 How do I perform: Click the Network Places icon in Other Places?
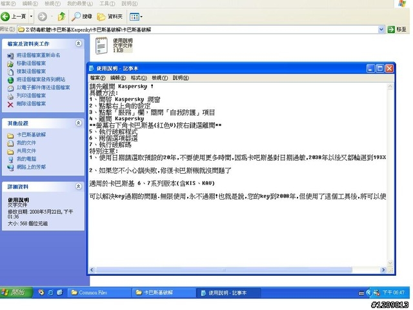click(x=10, y=167)
